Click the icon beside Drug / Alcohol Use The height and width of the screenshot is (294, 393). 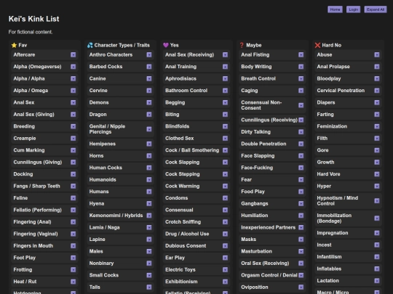click(225, 234)
